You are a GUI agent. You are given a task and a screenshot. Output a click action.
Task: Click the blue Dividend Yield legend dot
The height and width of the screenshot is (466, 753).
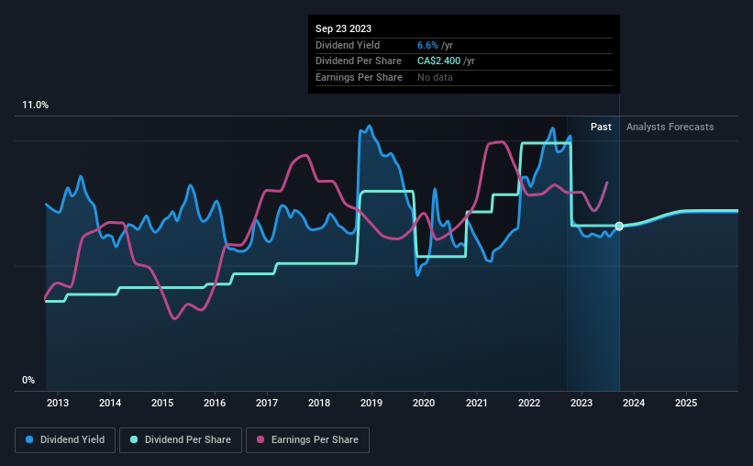[x=29, y=439]
